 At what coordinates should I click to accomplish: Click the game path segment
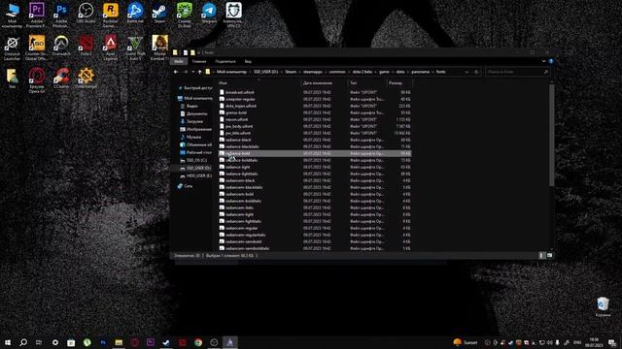point(384,72)
